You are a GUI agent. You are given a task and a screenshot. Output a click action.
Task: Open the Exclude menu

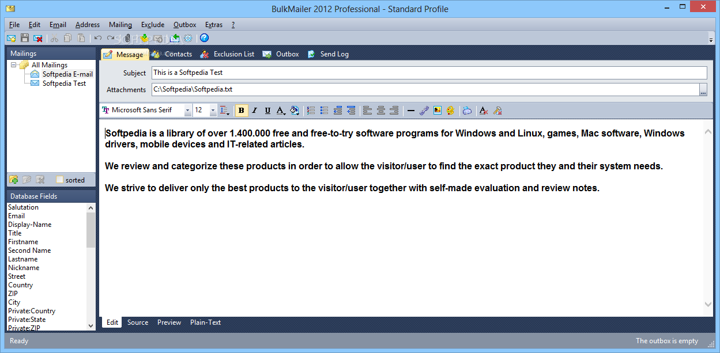tap(153, 25)
